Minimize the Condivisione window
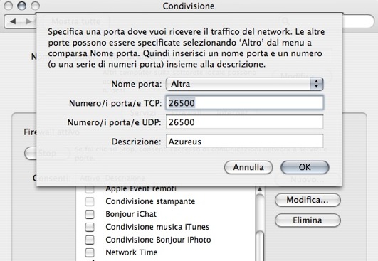Screen dimensions: 378x261 [21, 6]
